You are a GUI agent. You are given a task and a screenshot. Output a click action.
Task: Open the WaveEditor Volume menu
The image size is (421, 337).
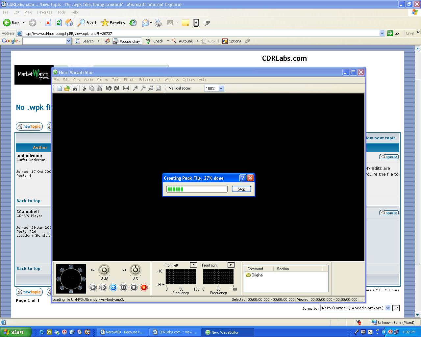tap(102, 80)
